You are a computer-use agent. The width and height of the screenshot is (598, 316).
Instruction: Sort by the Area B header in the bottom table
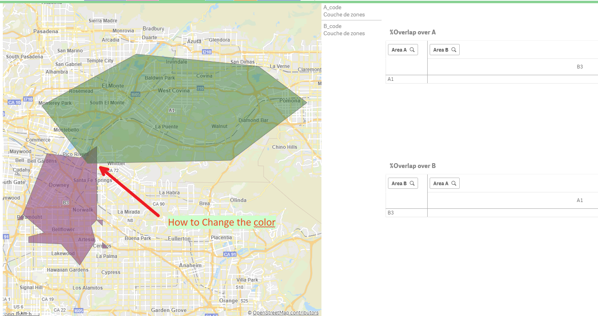click(x=400, y=183)
